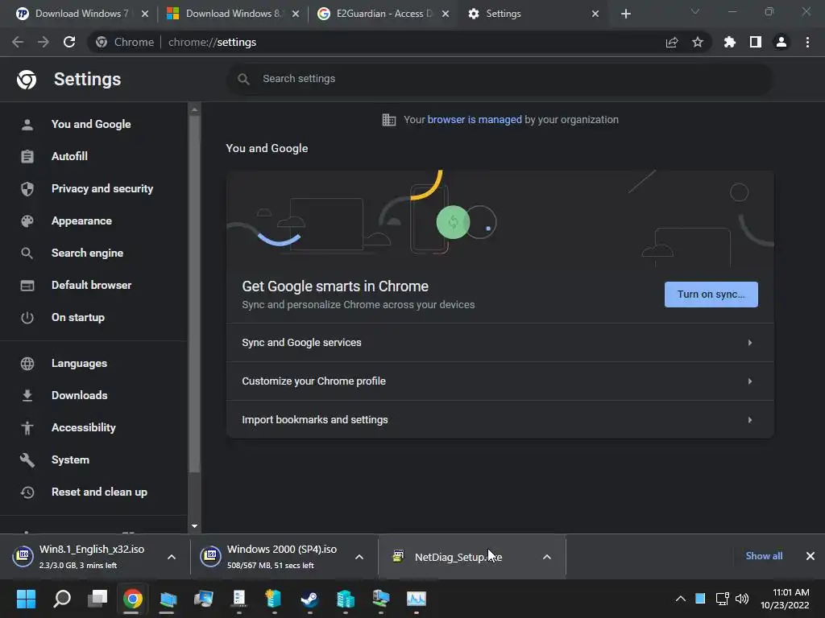Viewport: 825px width, 618px height.
Task: Open NetDiag_Setup.exe download options
Action: [547, 557]
